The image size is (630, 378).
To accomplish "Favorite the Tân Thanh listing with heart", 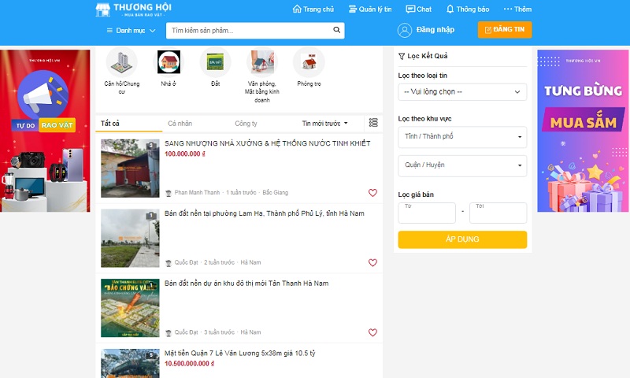I will click(x=372, y=332).
